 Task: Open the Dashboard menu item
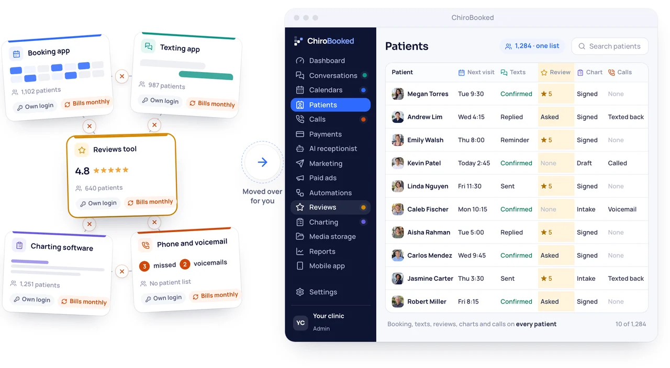point(330,61)
